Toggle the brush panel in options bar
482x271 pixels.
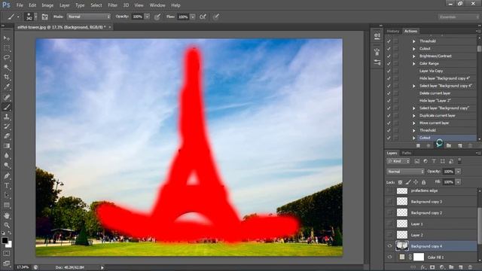pos(45,17)
